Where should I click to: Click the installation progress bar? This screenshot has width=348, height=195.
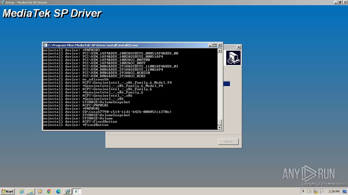tap(227, 84)
